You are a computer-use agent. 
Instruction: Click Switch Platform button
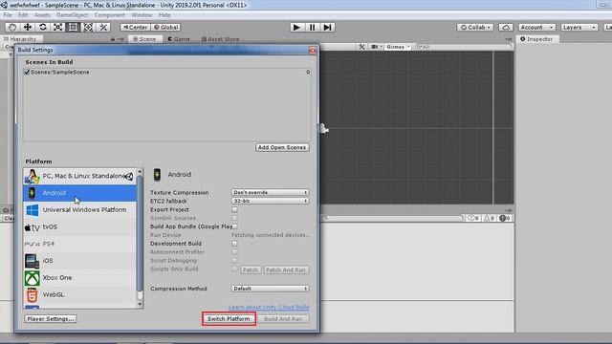pyautogui.click(x=229, y=318)
